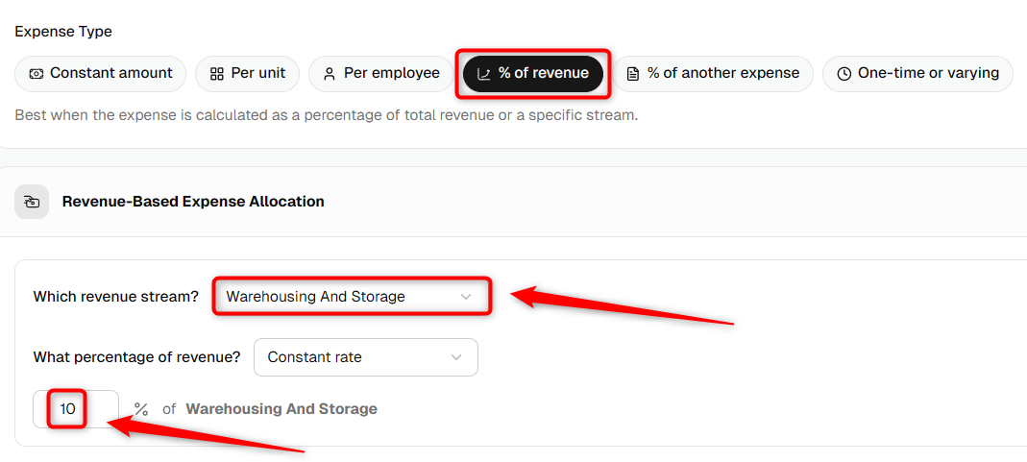Image resolution: width=1027 pixels, height=462 pixels.
Task: Click the Revenue-Based Expense Allocation section icon
Action: pyautogui.click(x=32, y=202)
